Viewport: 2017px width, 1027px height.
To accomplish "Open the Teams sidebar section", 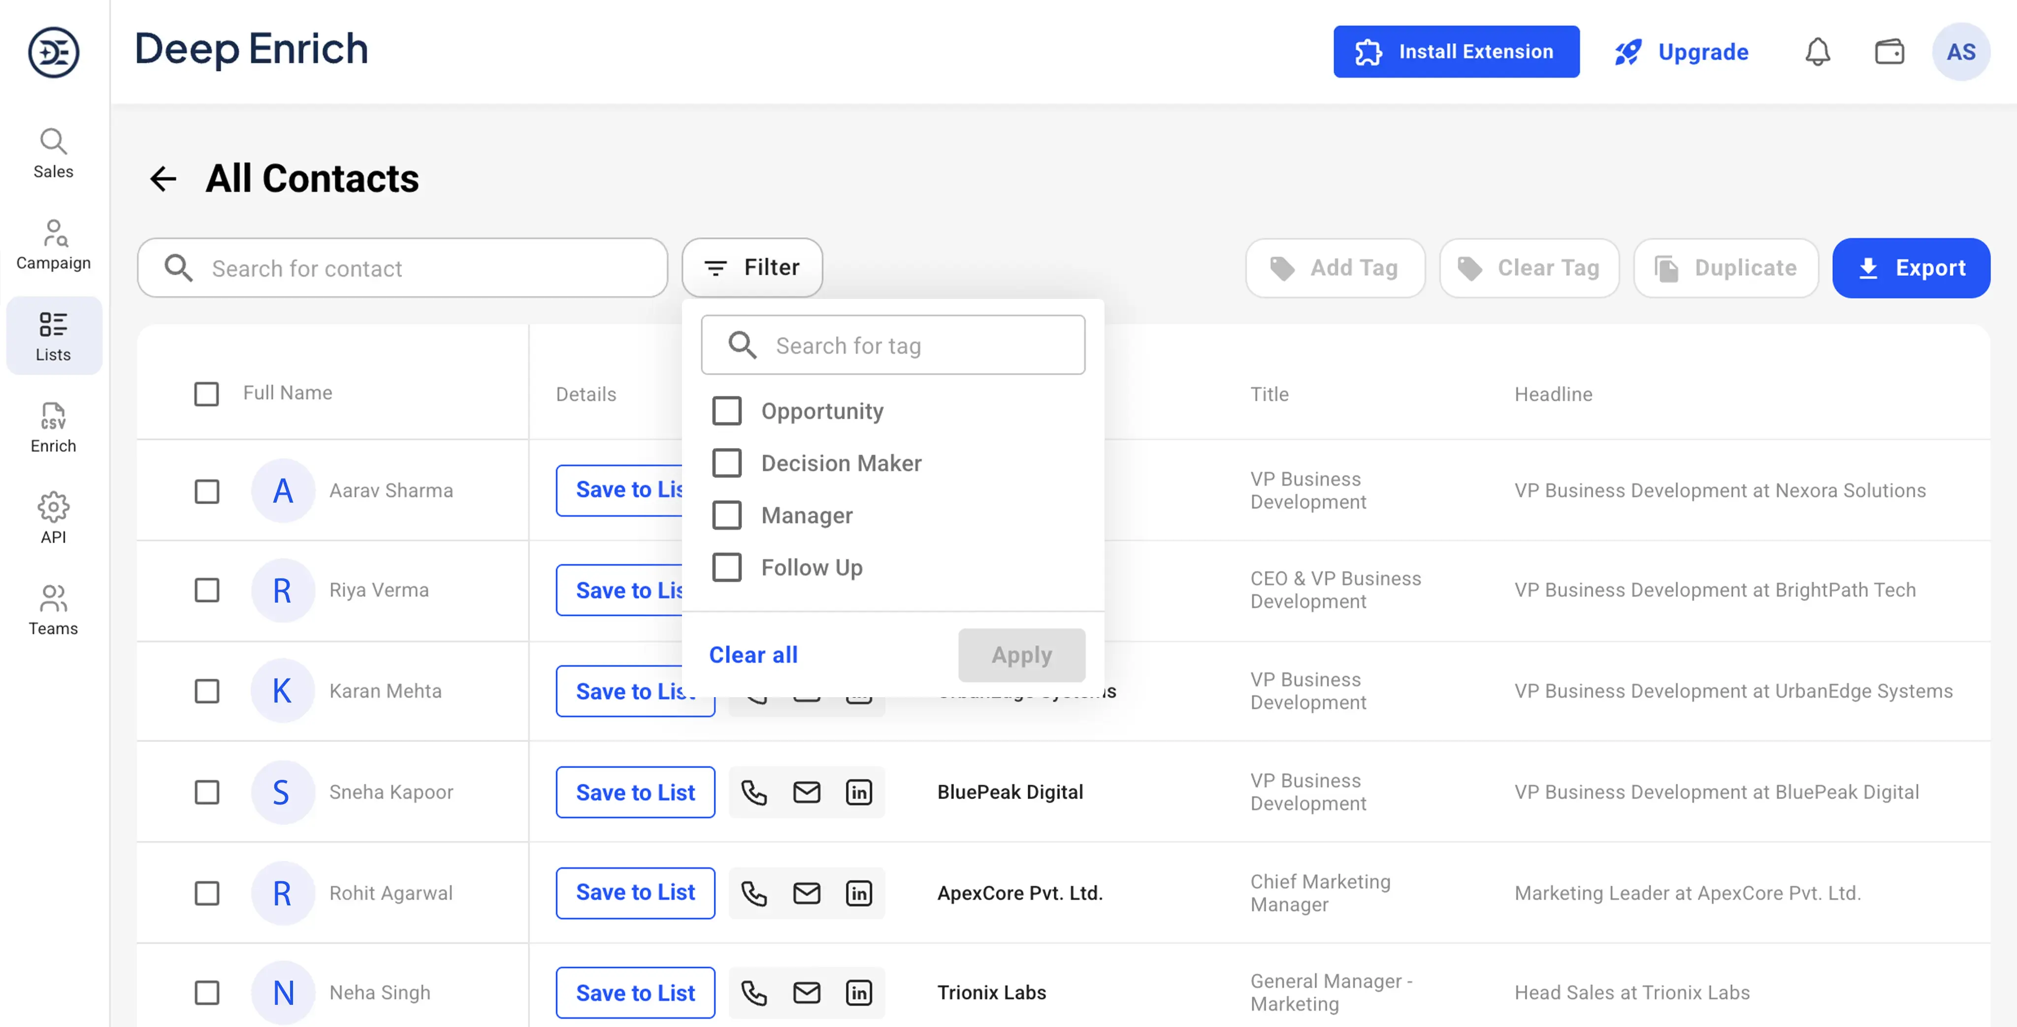I will click(53, 610).
